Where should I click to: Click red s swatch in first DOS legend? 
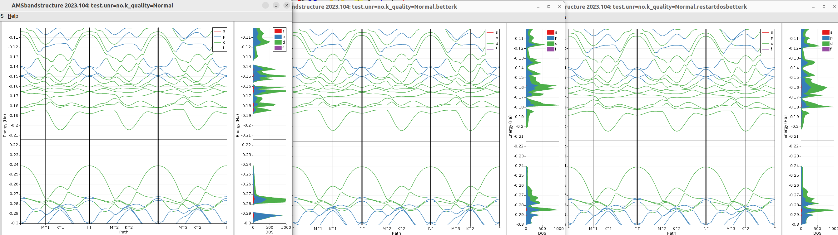(278, 31)
